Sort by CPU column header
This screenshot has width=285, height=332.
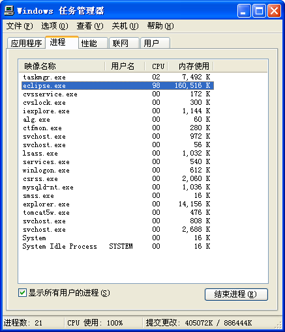[156, 66]
